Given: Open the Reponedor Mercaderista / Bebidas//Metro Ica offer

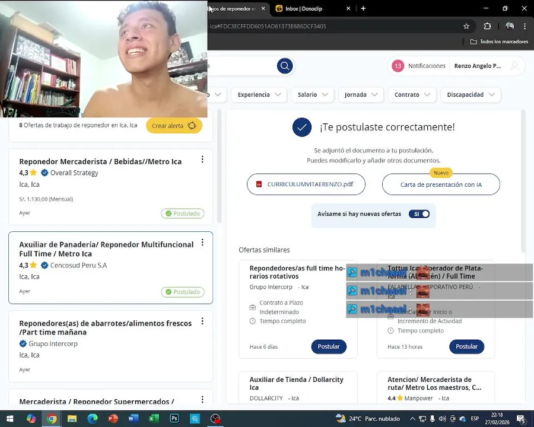Looking at the screenshot, I should pyautogui.click(x=100, y=161).
